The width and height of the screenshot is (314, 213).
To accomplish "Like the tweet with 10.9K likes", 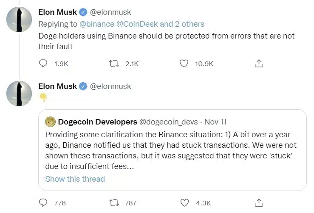I will tap(184, 64).
